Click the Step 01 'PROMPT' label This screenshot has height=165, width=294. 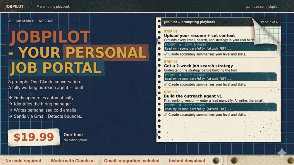(x=170, y=45)
